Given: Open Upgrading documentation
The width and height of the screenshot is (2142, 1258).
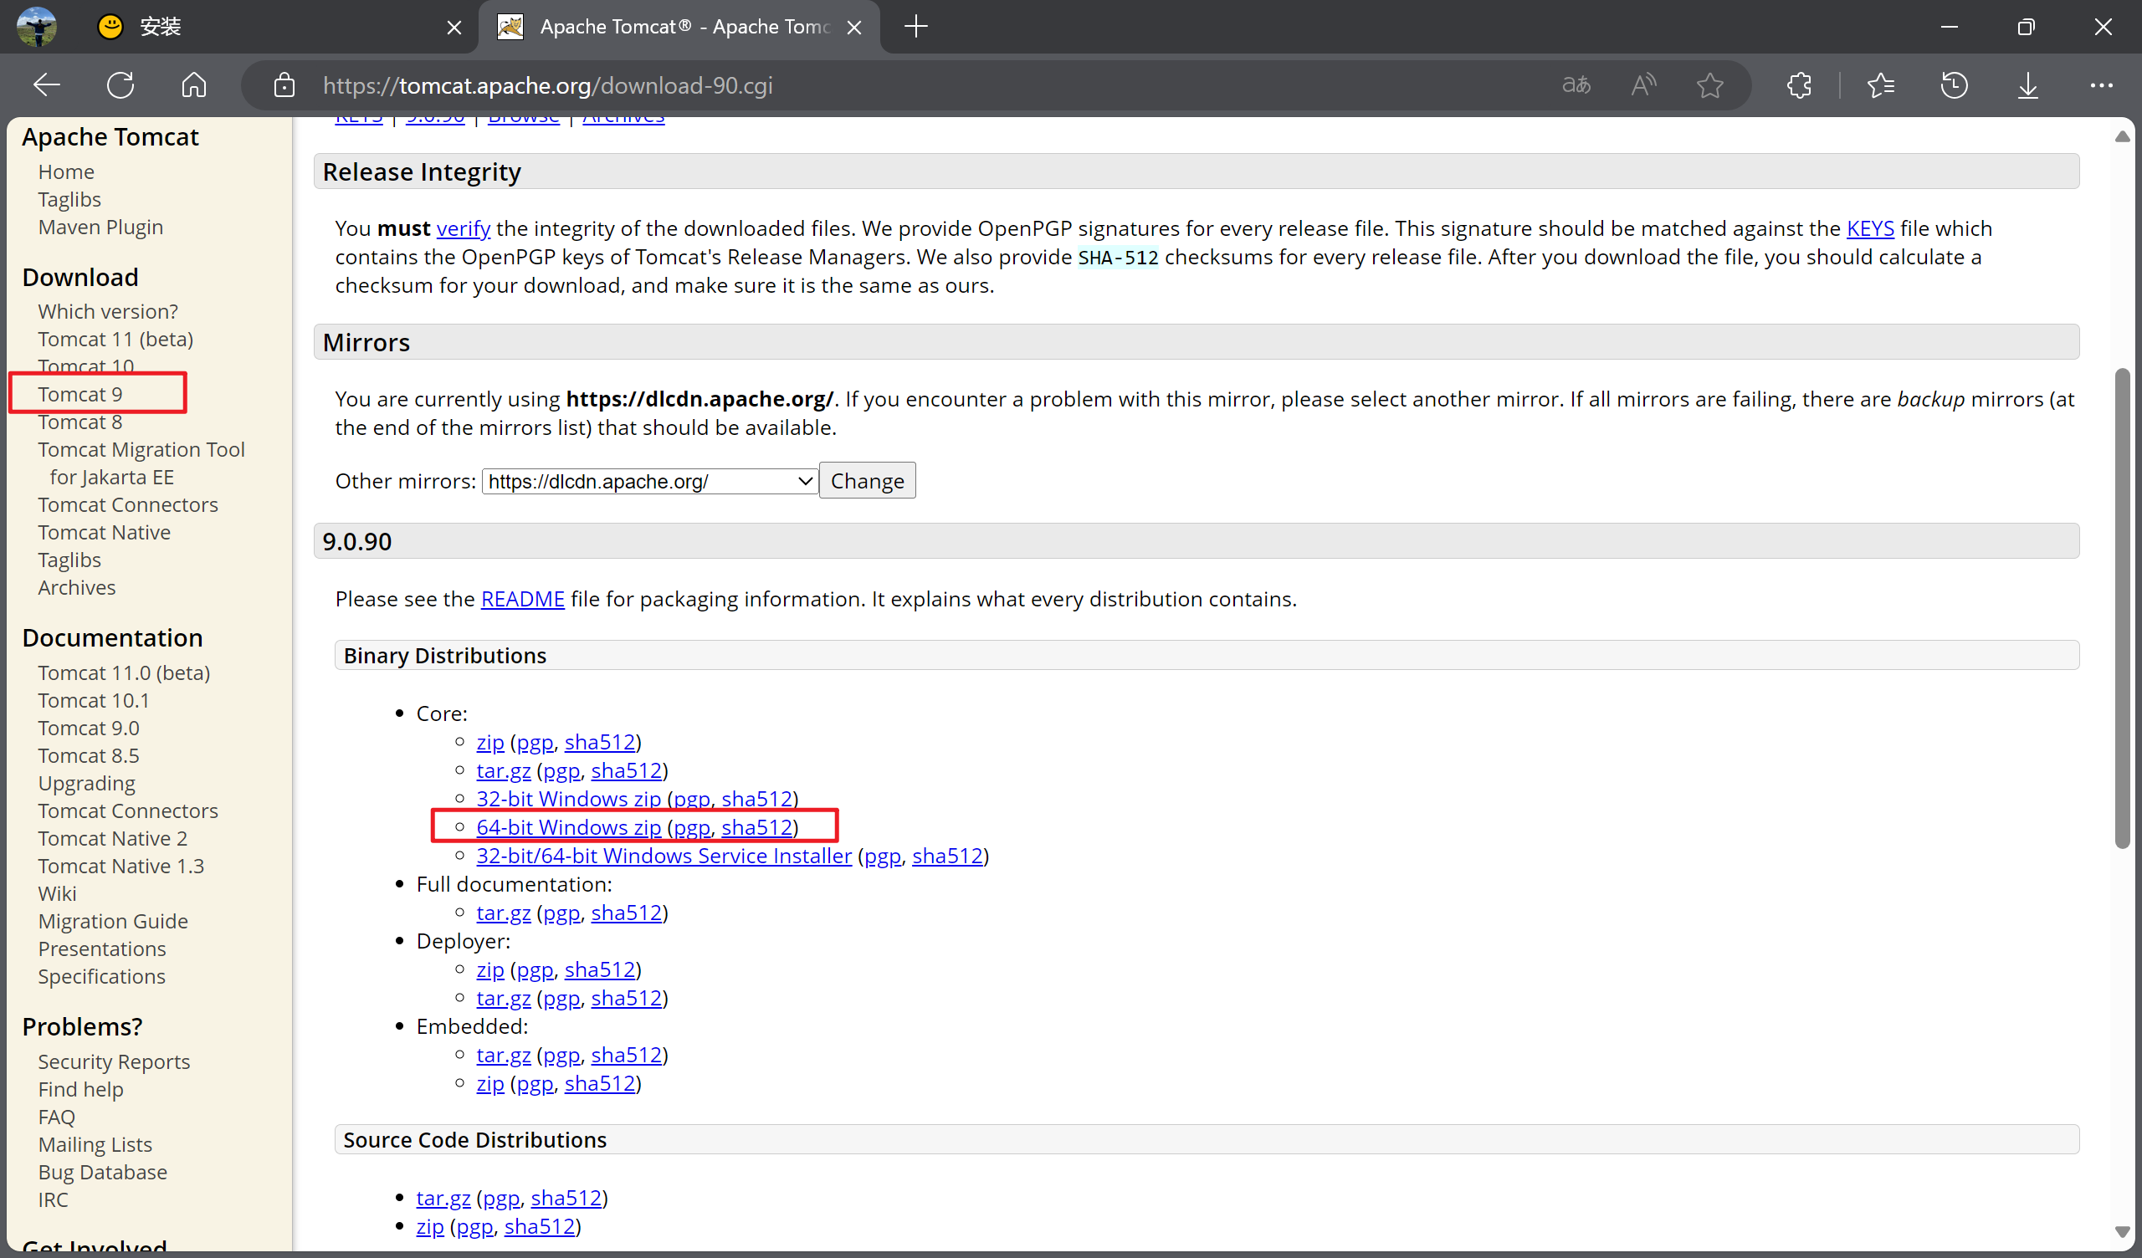Looking at the screenshot, I should 87,784.
